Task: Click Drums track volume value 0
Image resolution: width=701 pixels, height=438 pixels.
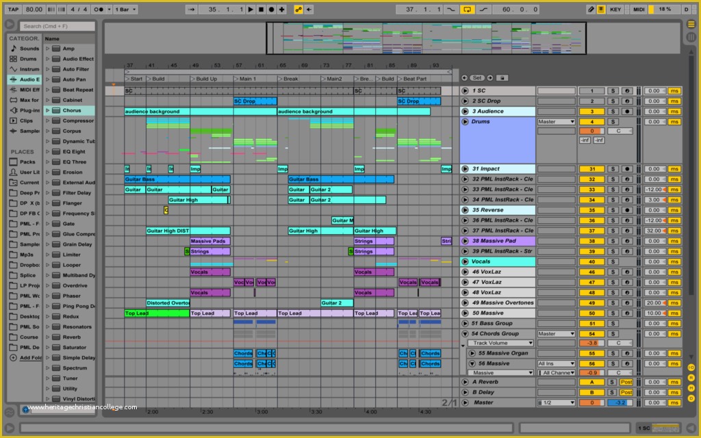Action: coord(591,131)
